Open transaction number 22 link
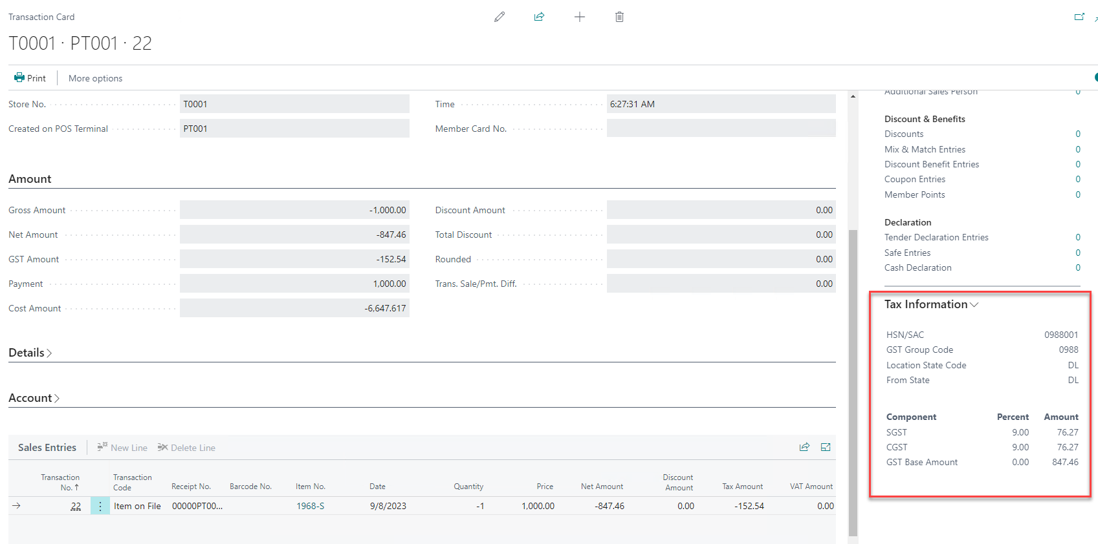This screenshot has width=1098, height=544. point(76,506)
